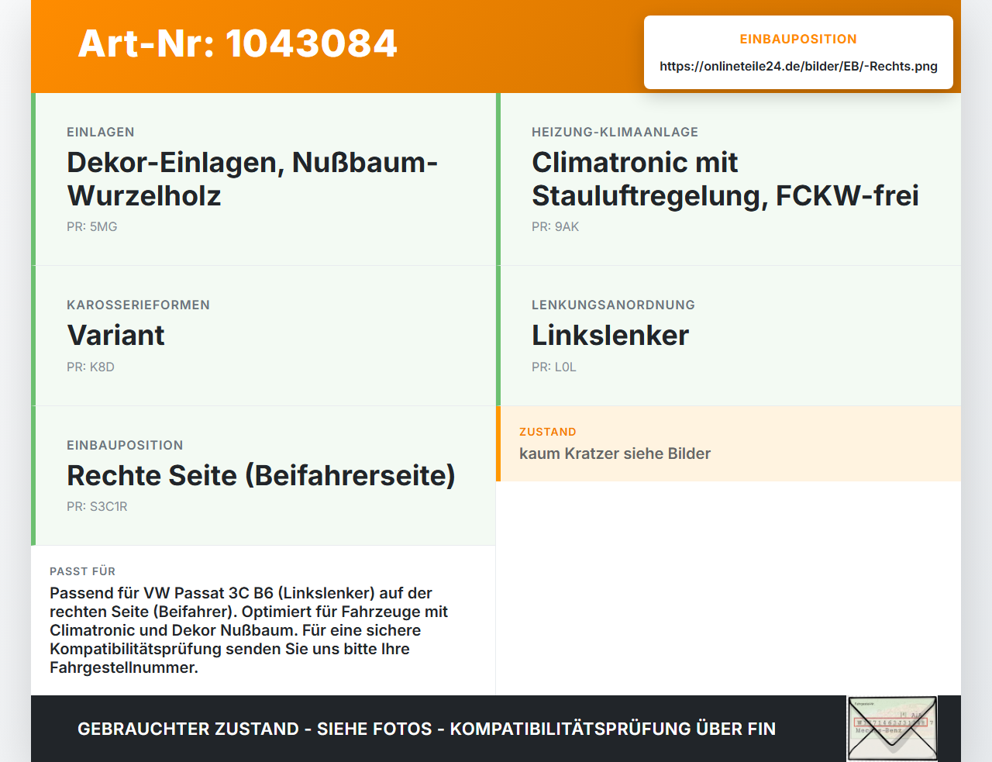Select Climatronic mit Stauluftregelung, FCKW-frei text
The width and height of the screenshot is (992, 762).
725,179
